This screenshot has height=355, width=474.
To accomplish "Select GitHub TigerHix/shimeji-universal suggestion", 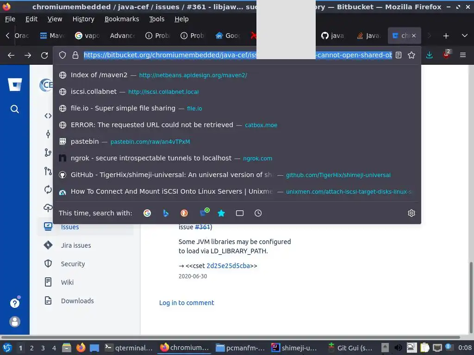I will click(x=237, y=174).
